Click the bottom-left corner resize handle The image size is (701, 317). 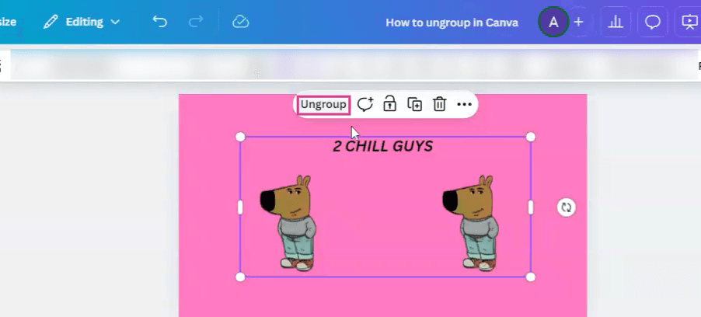[240, 277]
